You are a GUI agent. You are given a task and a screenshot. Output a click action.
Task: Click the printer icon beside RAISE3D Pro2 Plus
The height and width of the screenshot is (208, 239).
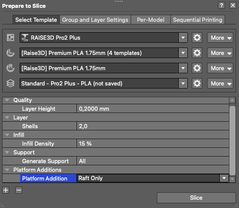10,38
